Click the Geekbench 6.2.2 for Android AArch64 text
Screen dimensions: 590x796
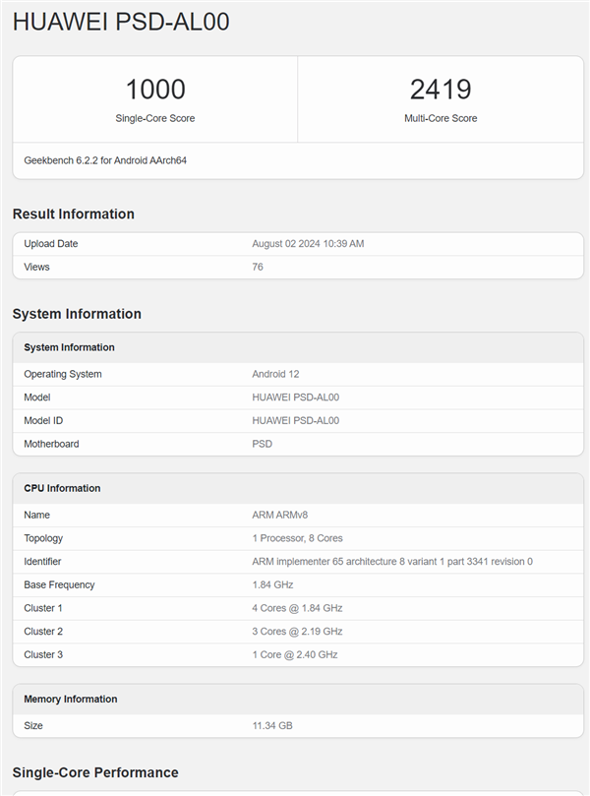click(105, 159)
